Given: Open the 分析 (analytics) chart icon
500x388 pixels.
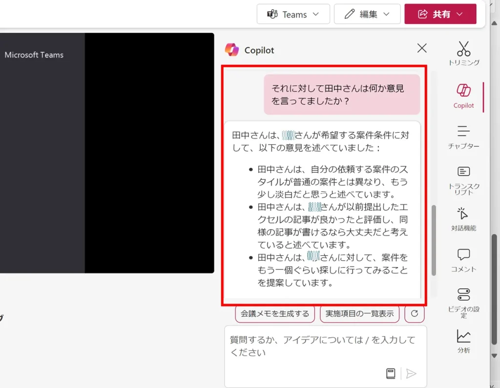Looking at the screenshot, I should pos(463,341).
